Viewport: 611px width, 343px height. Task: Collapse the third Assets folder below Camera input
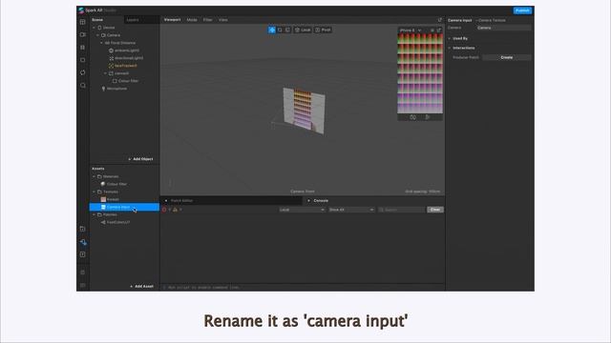pyautogui.click(x=94, y=214)
